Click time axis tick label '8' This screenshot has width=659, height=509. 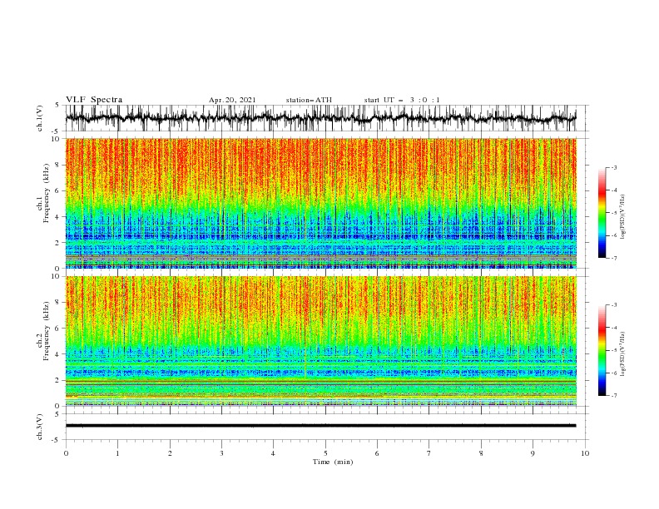481,453
